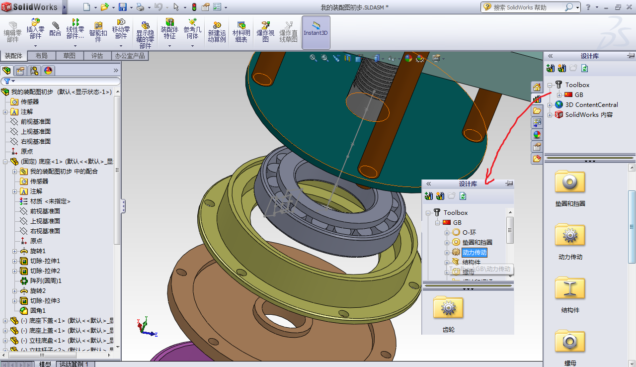Click the help question mark button
The height and width of the screenshot is (367, 636).
coord(588,7)
